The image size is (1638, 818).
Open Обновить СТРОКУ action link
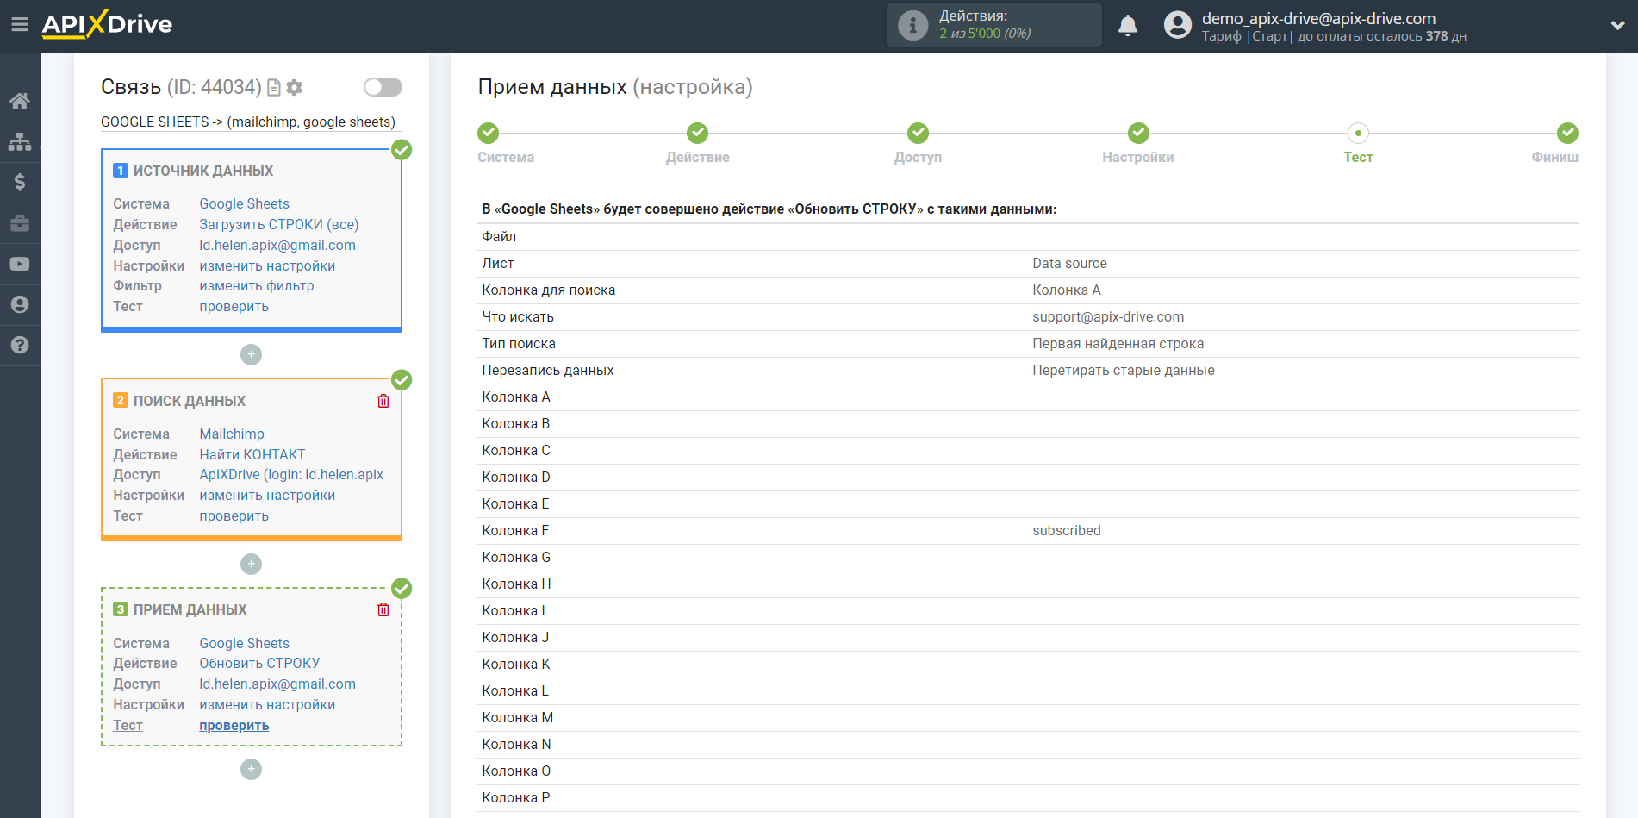coord(259,663)
